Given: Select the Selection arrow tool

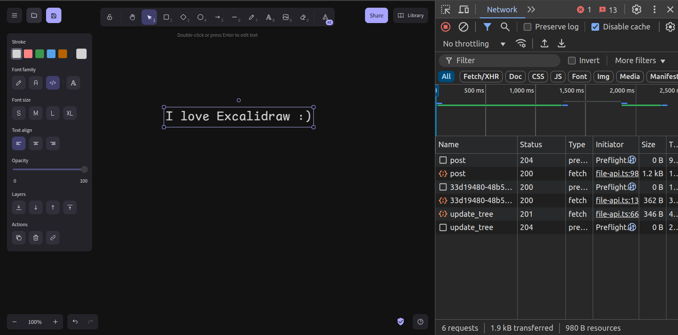Looking at the screenshot, I should click(x=149, y=17).
